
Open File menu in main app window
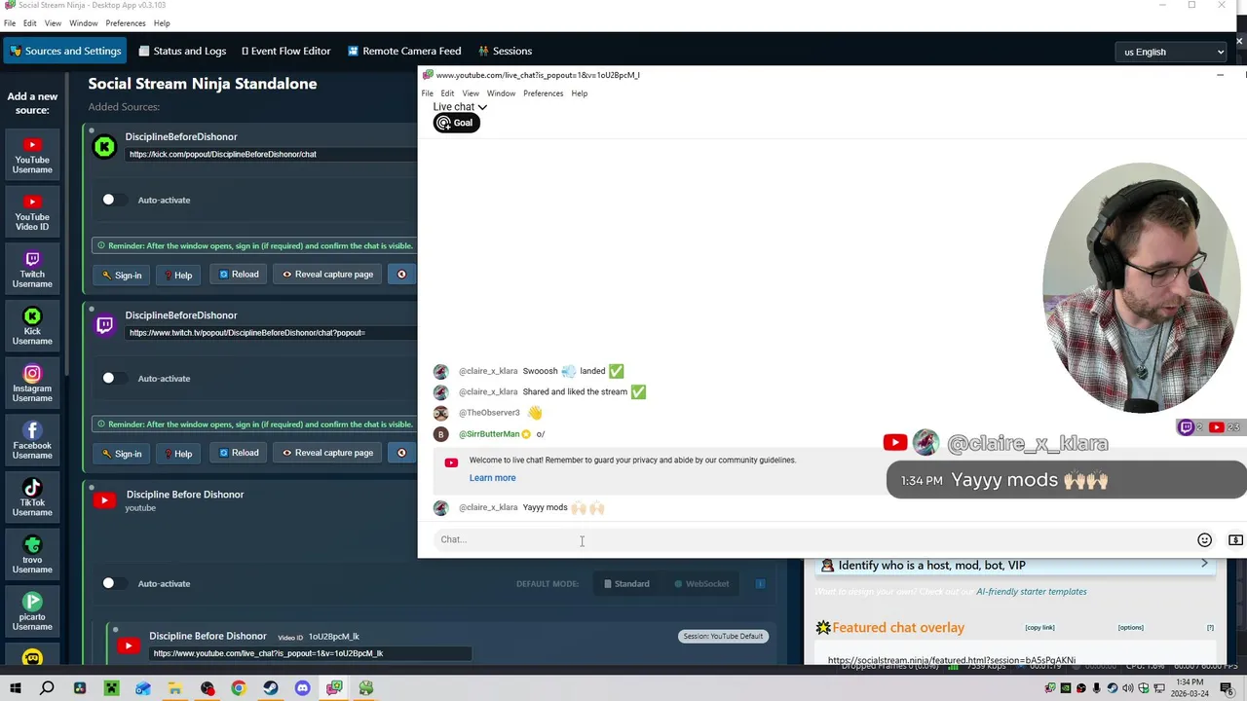10,23
